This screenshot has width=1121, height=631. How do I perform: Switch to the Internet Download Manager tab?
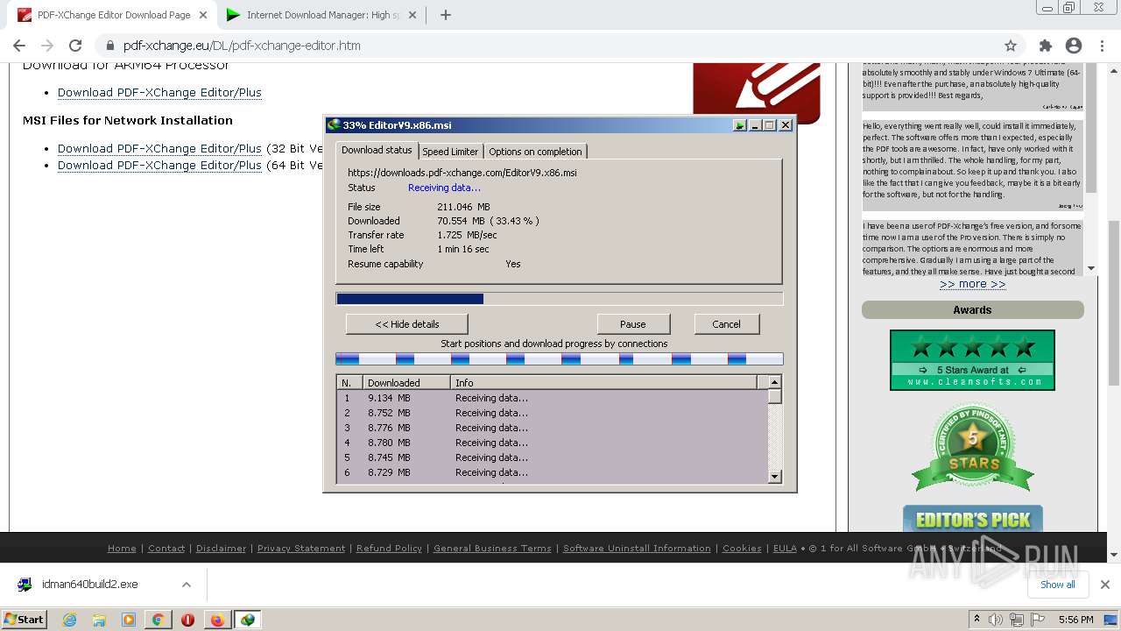click(321, 15)
